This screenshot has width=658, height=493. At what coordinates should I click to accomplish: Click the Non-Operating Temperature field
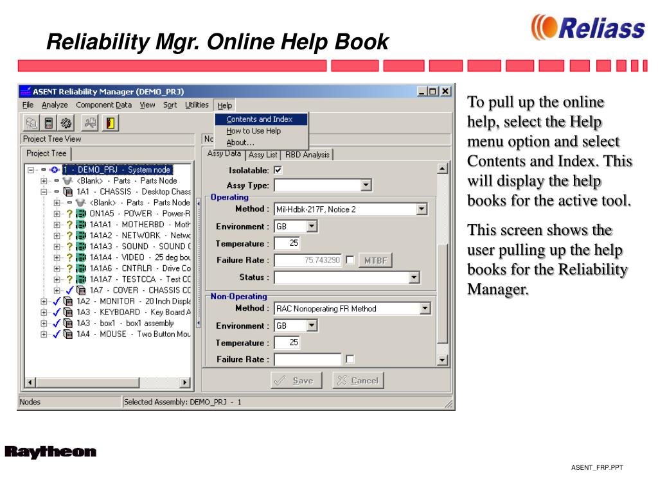[287, 343]
